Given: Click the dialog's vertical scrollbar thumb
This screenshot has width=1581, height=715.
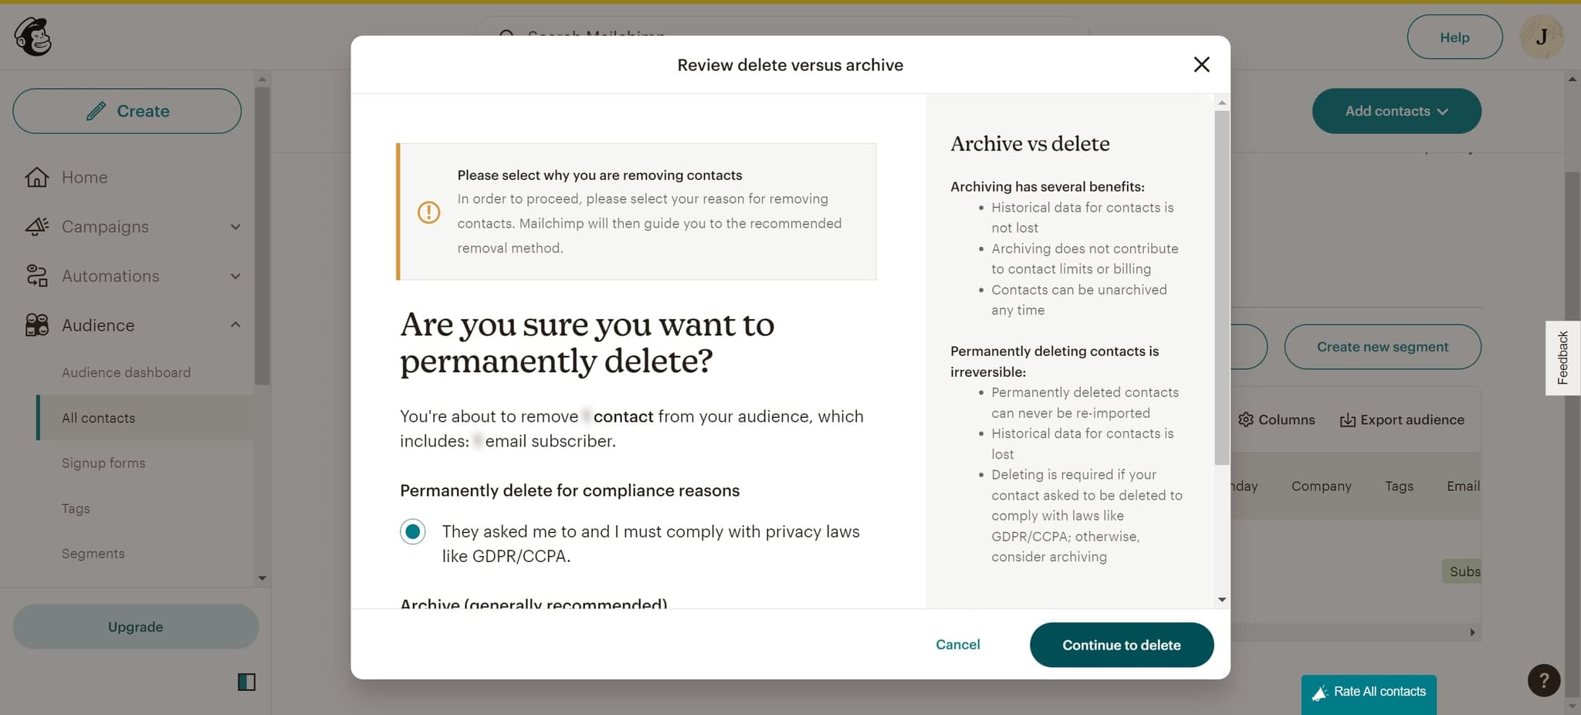Looking at the screenshot, I should tap(1221, 287).
